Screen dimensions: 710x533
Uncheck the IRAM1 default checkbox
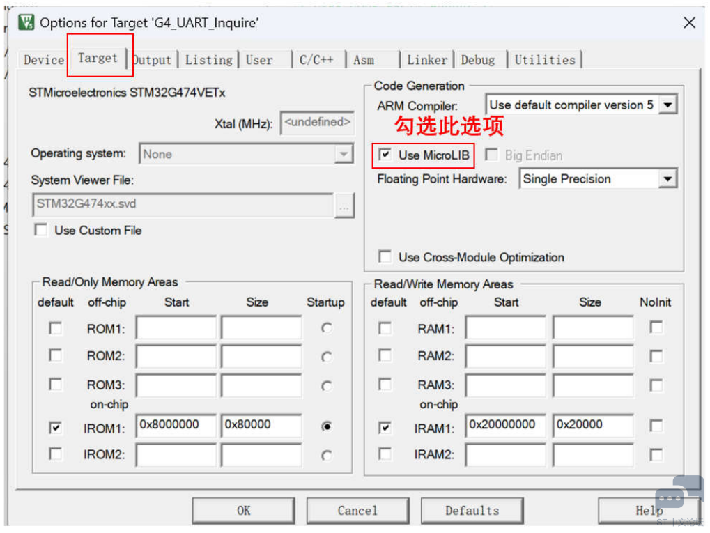point(385,428)
